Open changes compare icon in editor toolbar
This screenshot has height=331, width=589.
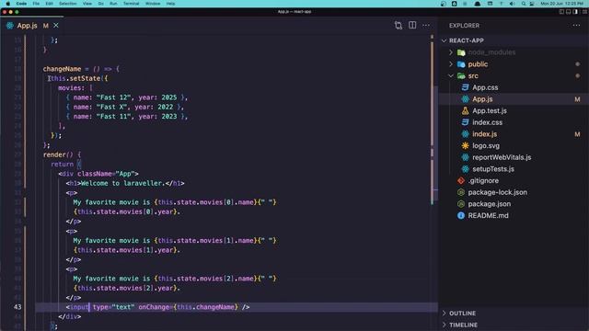click(398, 25)
